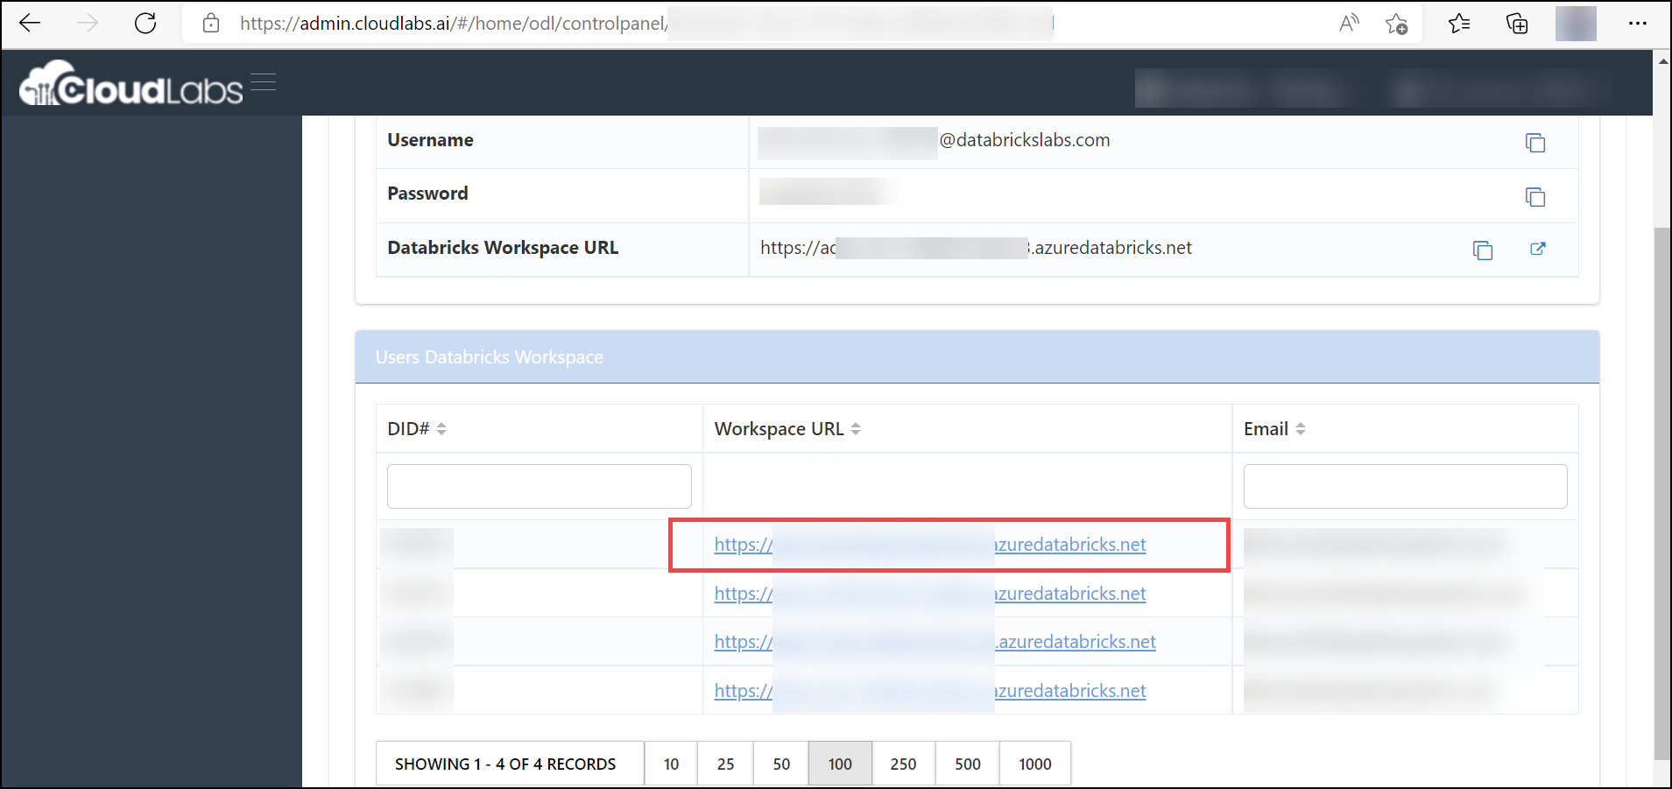Show 50 records per page
This screenshot has width=1672, height=789.
tap(781, 764)
